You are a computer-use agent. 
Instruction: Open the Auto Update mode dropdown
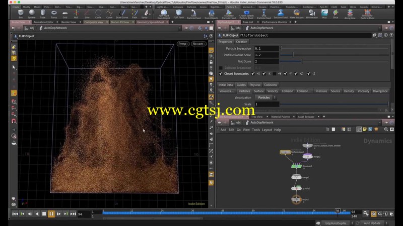375,223
